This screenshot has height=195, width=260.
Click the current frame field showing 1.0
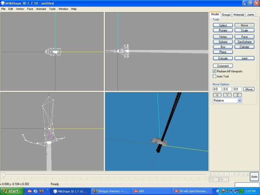point(214,179)
